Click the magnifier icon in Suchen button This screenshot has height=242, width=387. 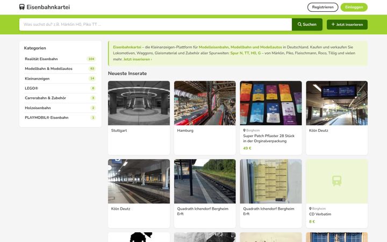pyautogui.click(x=299, y=24)
